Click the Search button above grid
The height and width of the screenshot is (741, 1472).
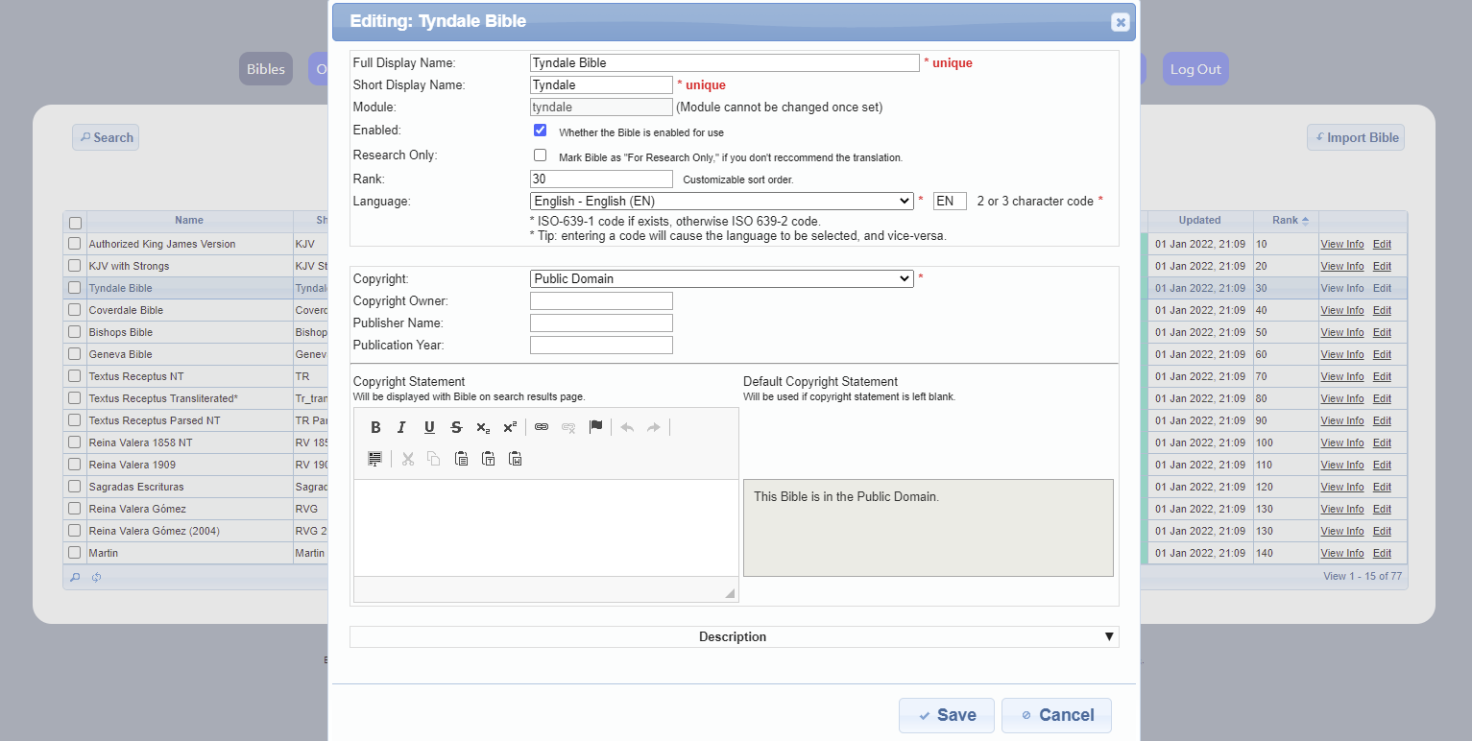pyautogui.click(x=106, y=137)
